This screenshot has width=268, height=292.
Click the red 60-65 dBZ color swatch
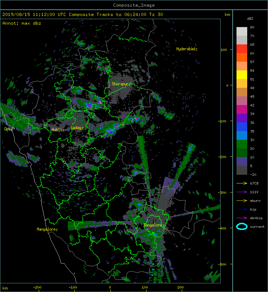click(x=242, y=49)
